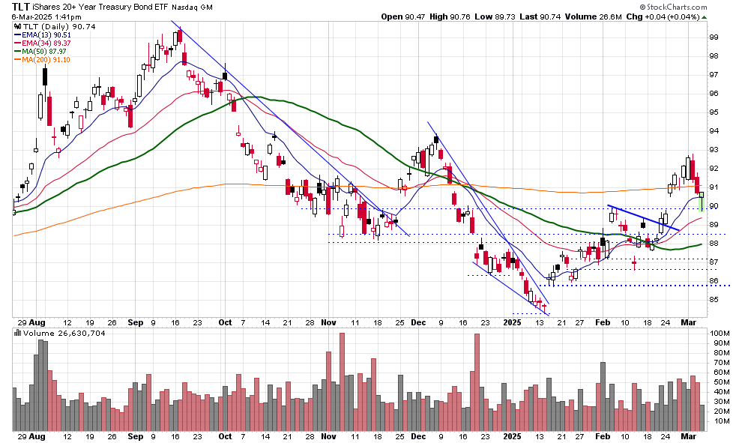Click the 93 price axis label
This screenshot has width=742, height=443.
click(x=714, y=150)
